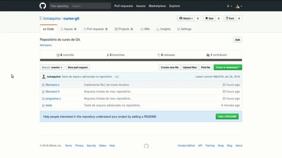Open the curso-git repository name link
This screenshot has height=158, width=282.
71,18
